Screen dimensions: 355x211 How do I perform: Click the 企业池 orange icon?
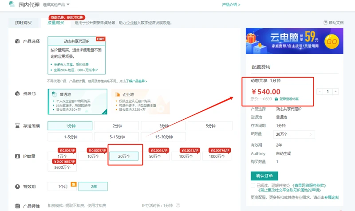pyautogui.click(x=117, y=94)
